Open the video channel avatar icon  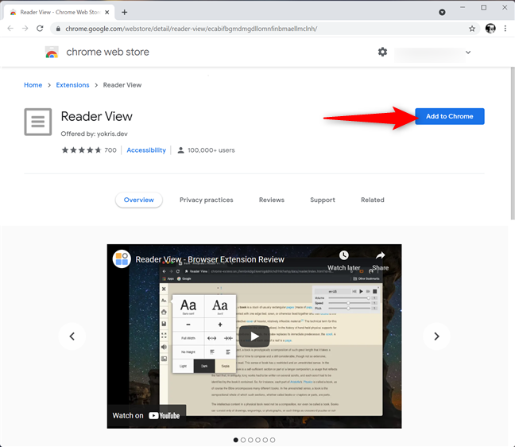click(122, 259)
